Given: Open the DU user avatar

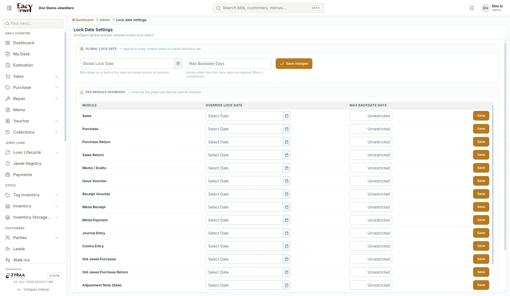Looking at the screenshot, I should pos(485,8).
